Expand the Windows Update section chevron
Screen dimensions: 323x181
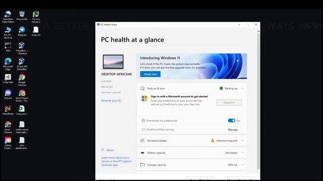[242, 141]
